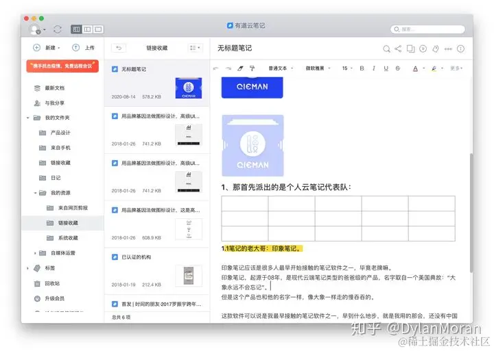This screenshot has width=494, height=351.
Task: Open the 更多 more formatting dropdown
Action: coord(456,68)
